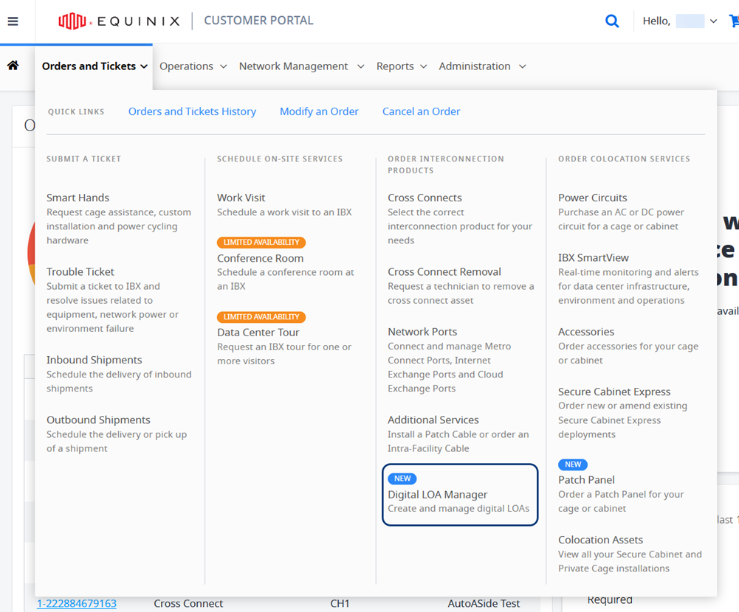Schedule a Work Visit

(241, 198)
